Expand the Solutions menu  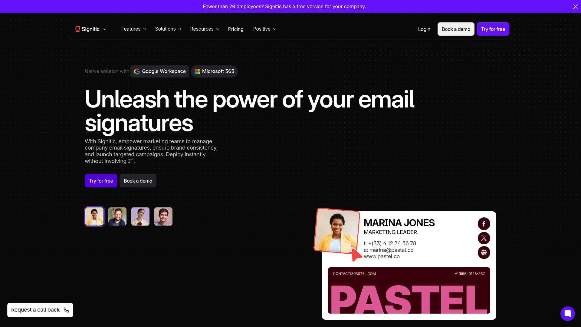pos(168,29)
